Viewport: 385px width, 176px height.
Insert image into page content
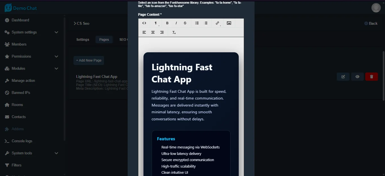tap(229, 23)
